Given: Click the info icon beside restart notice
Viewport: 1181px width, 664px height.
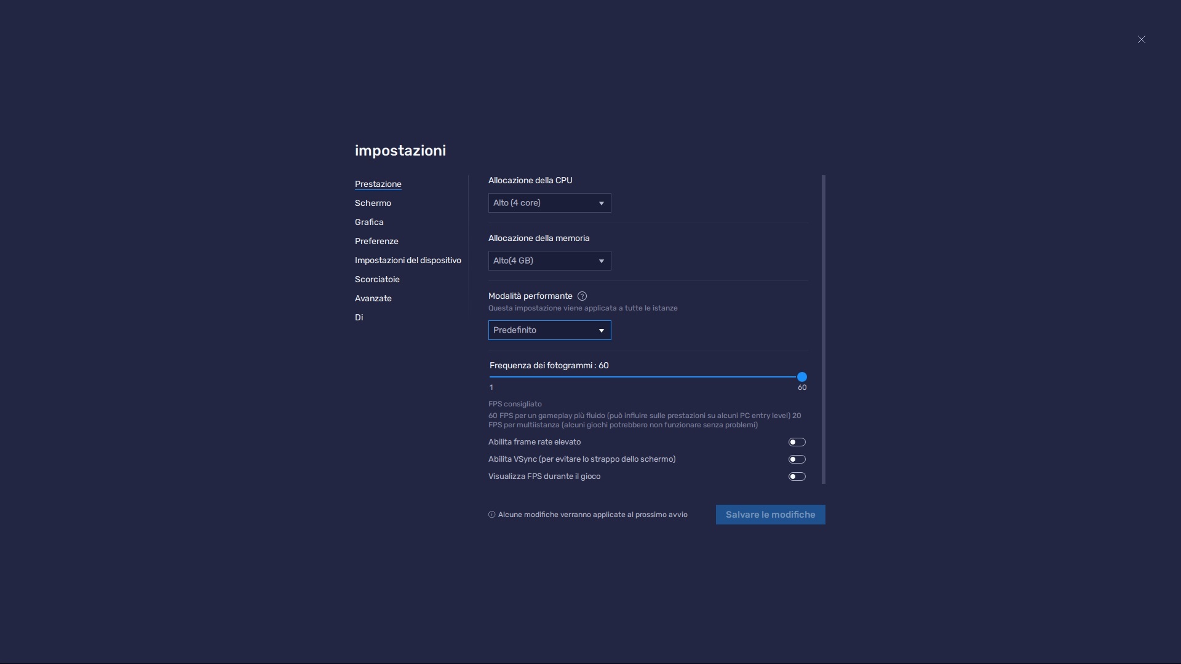Looking at the screenshot, I should (x=491, y=515).
